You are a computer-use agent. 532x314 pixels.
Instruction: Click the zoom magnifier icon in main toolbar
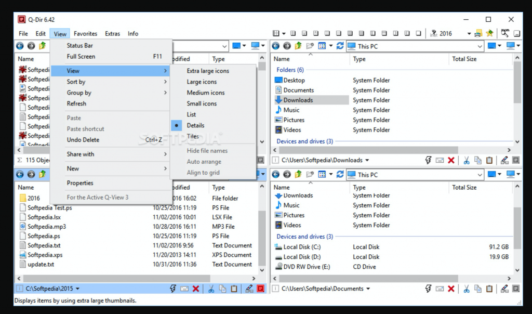pyautogui.click(x=505, y=33)
